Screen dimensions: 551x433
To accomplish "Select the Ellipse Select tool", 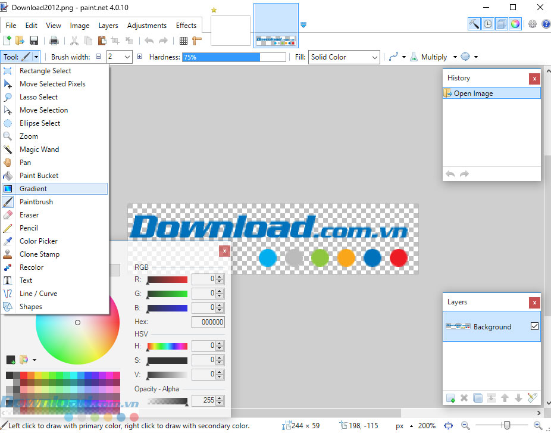I will 55,123.
